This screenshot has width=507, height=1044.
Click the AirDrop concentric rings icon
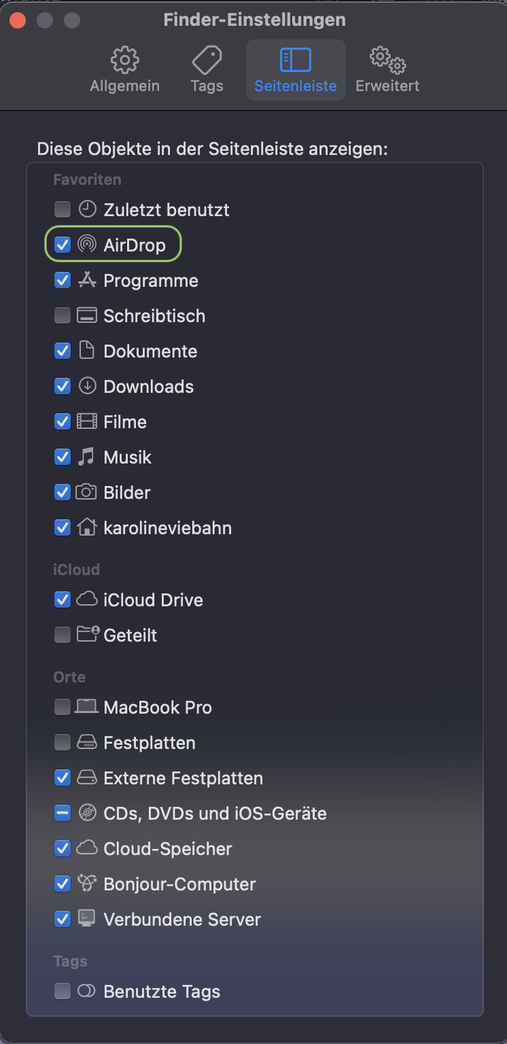(86, 245)
